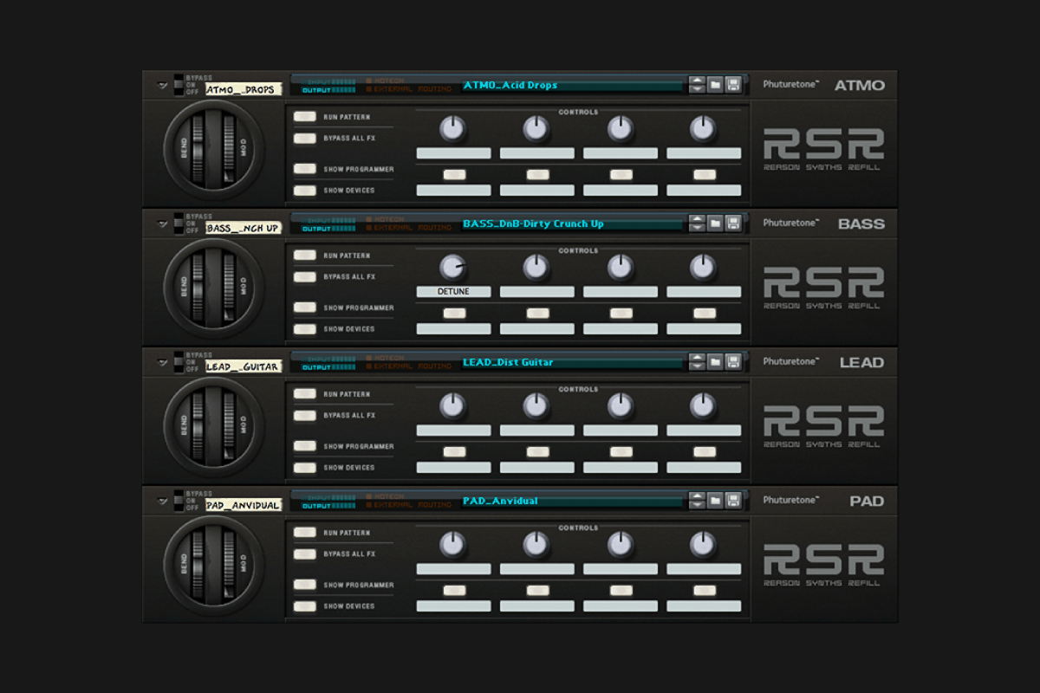Open patch list from ATMO_Acid Drops display

572,85
